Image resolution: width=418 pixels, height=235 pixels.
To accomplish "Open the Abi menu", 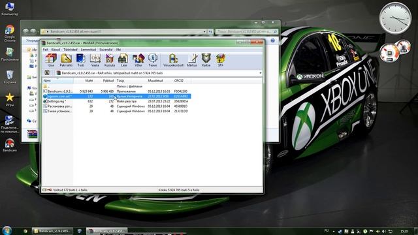I will (118, 50).
